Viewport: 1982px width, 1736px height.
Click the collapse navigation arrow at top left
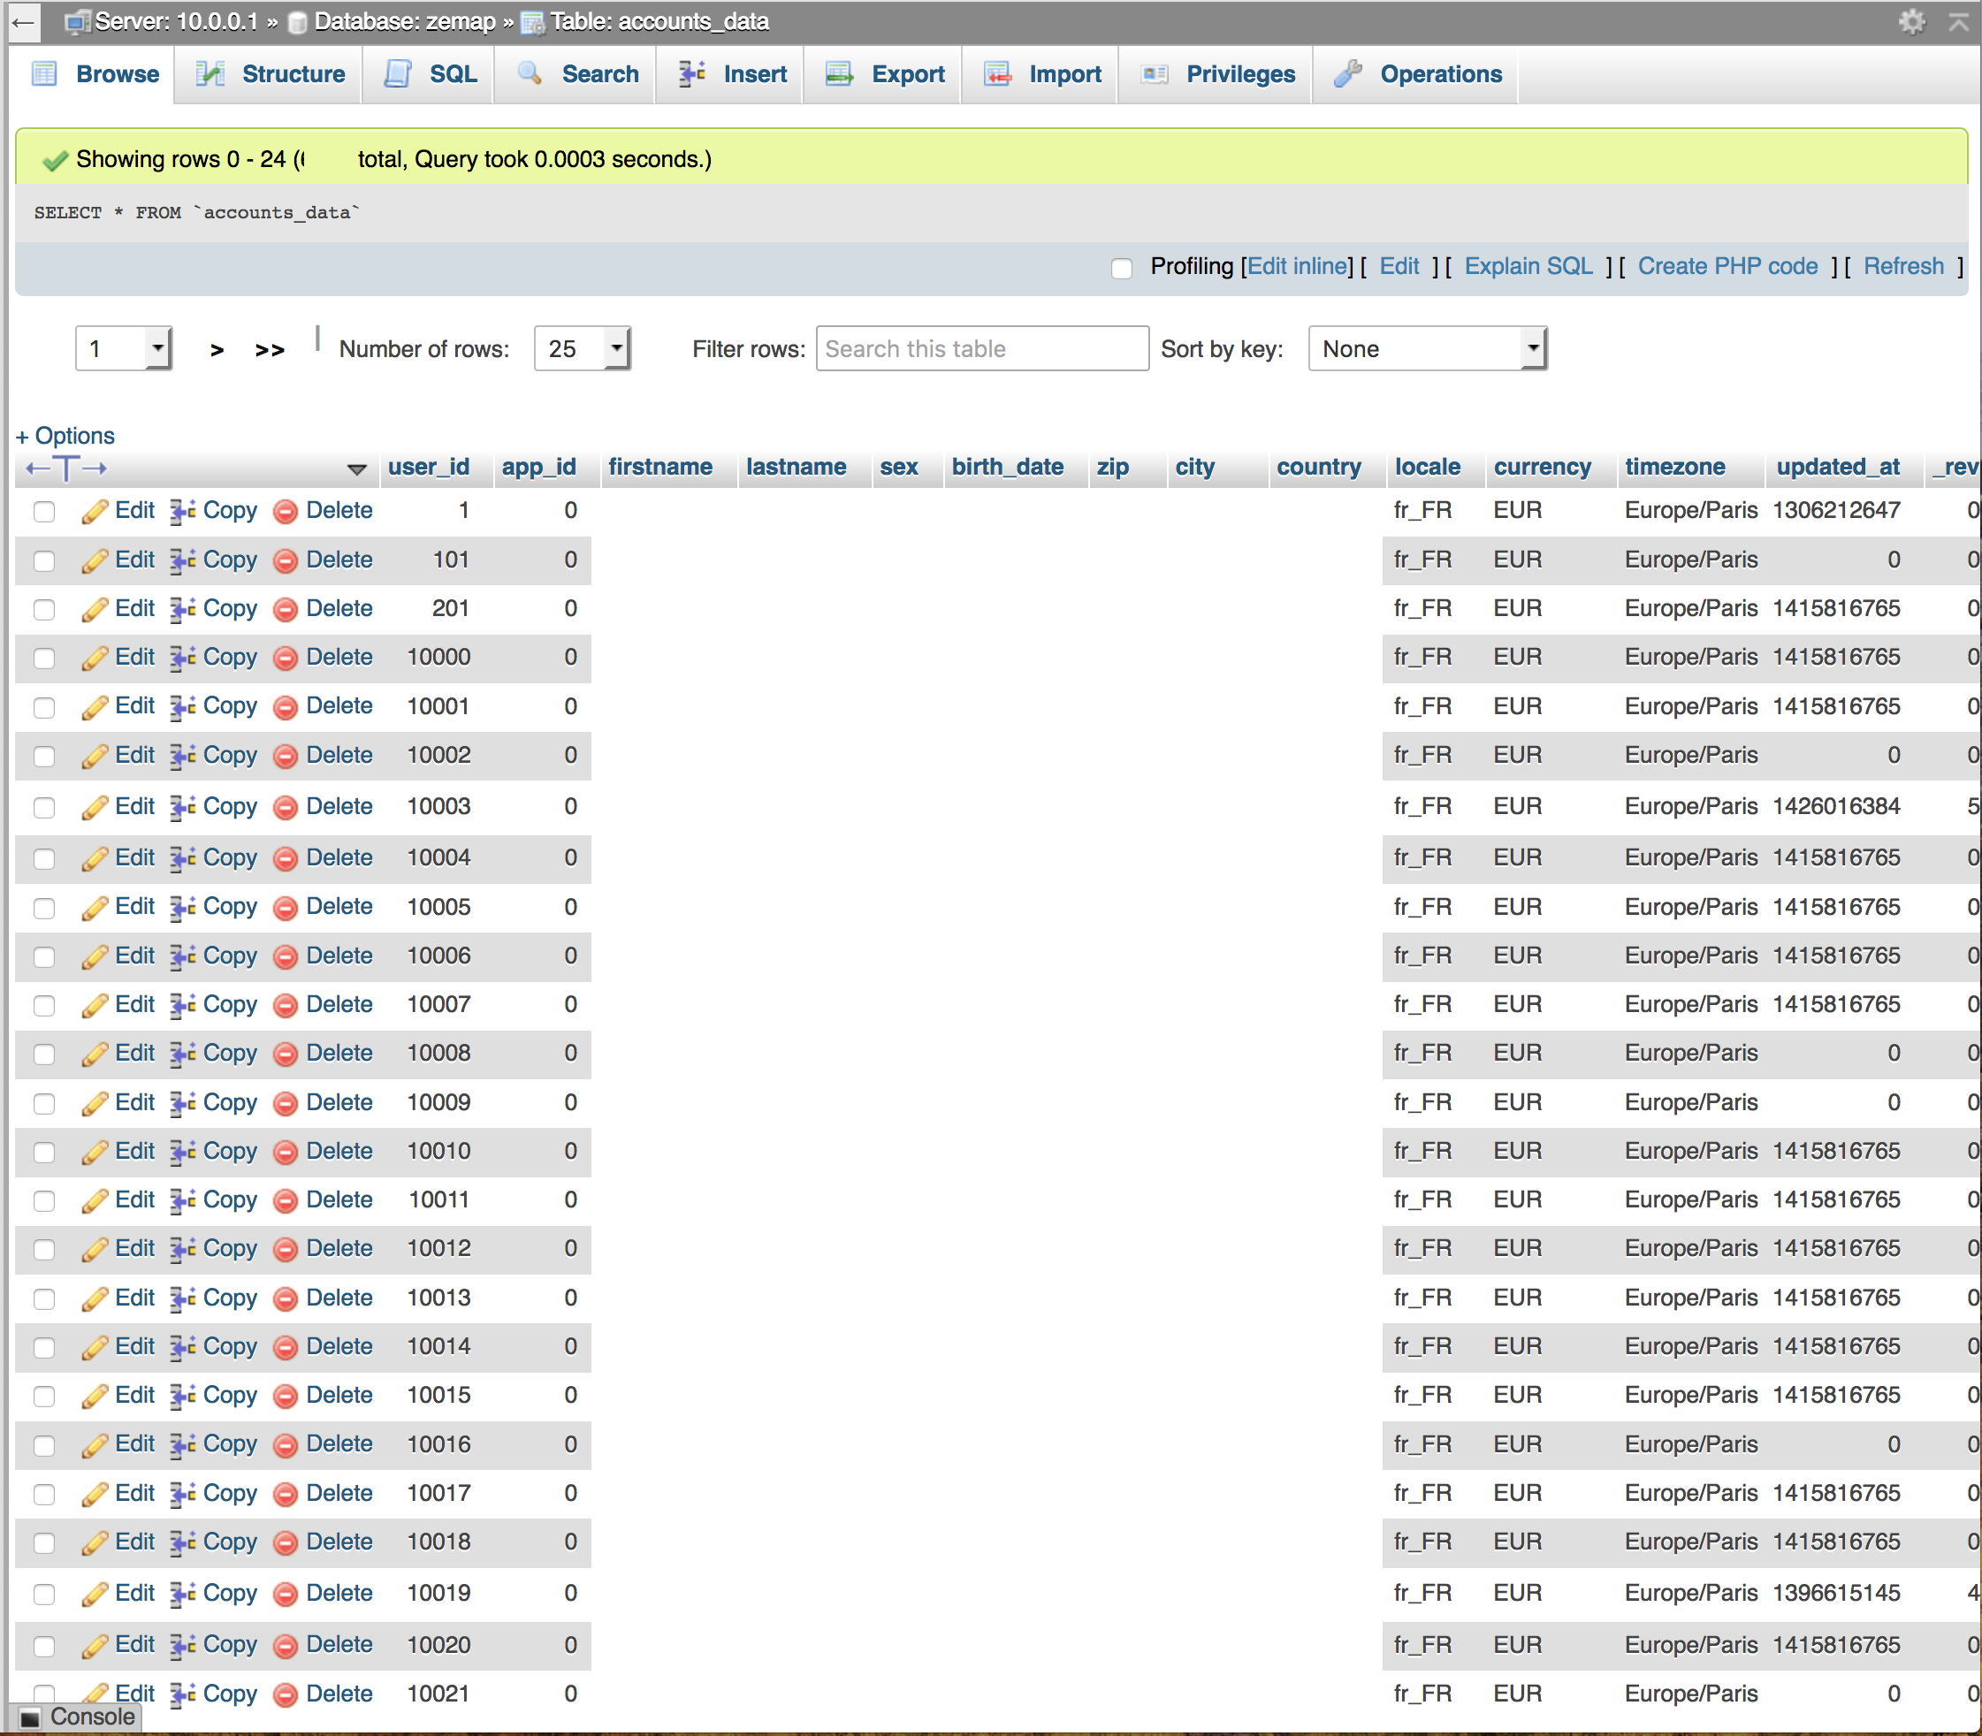[23, 21]
